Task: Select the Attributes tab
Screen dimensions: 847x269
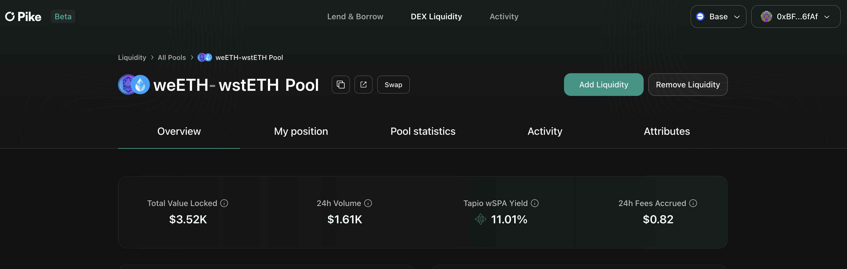Action: (x=666, y=131)
